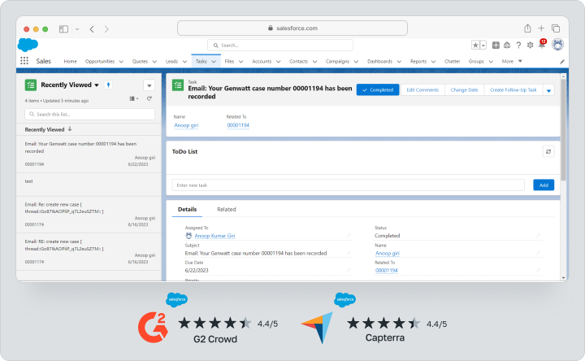585x361 pixels.
Task: Expand more task actions dropdown arrow
Action: 548,90
